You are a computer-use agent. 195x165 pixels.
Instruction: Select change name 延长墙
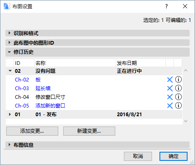(43, 88)
